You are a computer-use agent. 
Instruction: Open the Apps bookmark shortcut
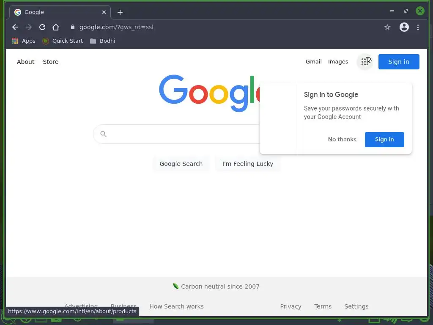(24, 41)
